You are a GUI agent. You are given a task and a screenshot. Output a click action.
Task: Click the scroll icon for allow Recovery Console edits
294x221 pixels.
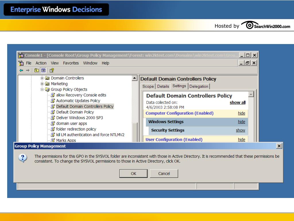[53, 95]
